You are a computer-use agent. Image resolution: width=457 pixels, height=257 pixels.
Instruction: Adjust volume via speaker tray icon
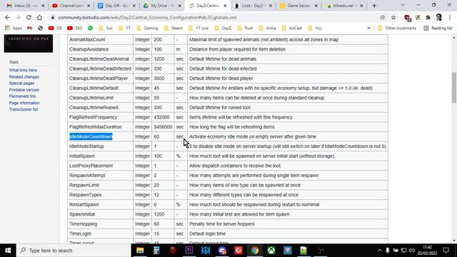click(412, 251)
